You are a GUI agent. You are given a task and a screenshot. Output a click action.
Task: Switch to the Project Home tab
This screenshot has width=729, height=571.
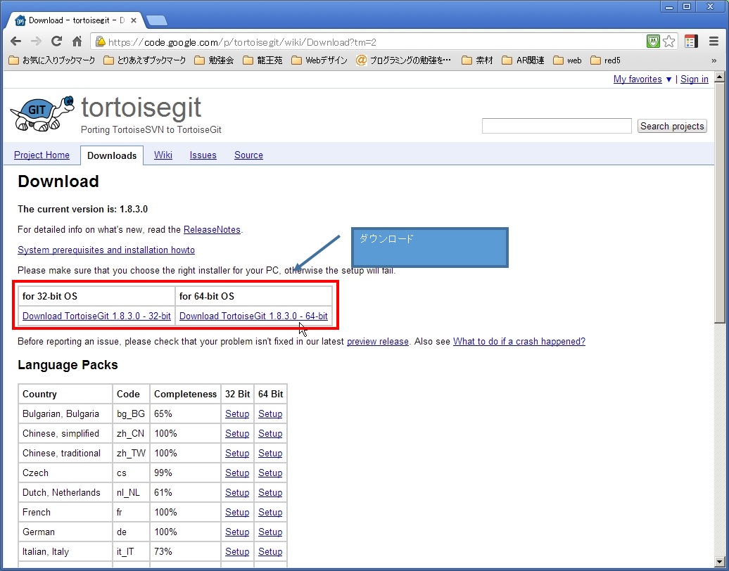pyautogui.click(x=42, y=155)
